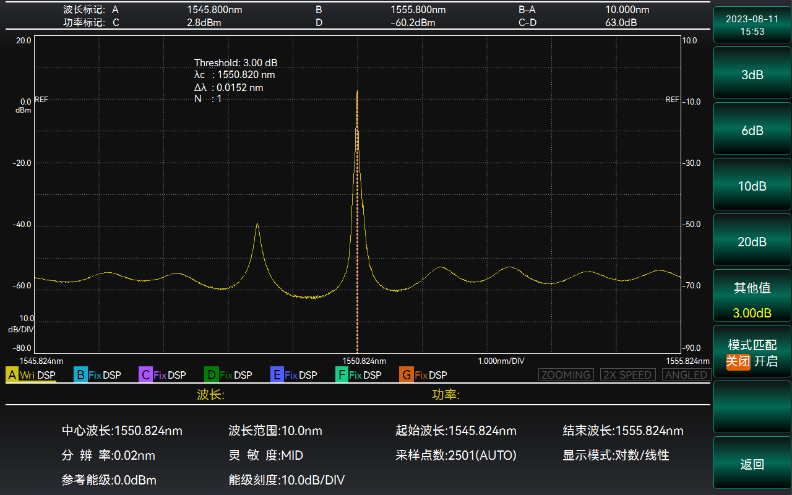Select trace E blue icon
792x495 pixels.
pyautogui.click(x=277, y=375)
